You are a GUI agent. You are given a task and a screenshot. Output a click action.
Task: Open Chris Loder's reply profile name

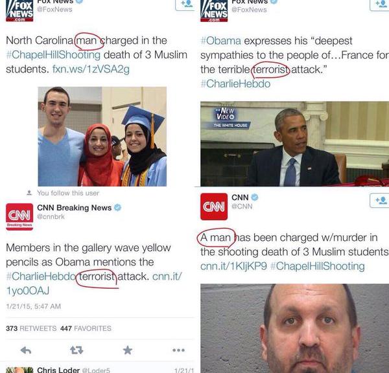[58, 370]
